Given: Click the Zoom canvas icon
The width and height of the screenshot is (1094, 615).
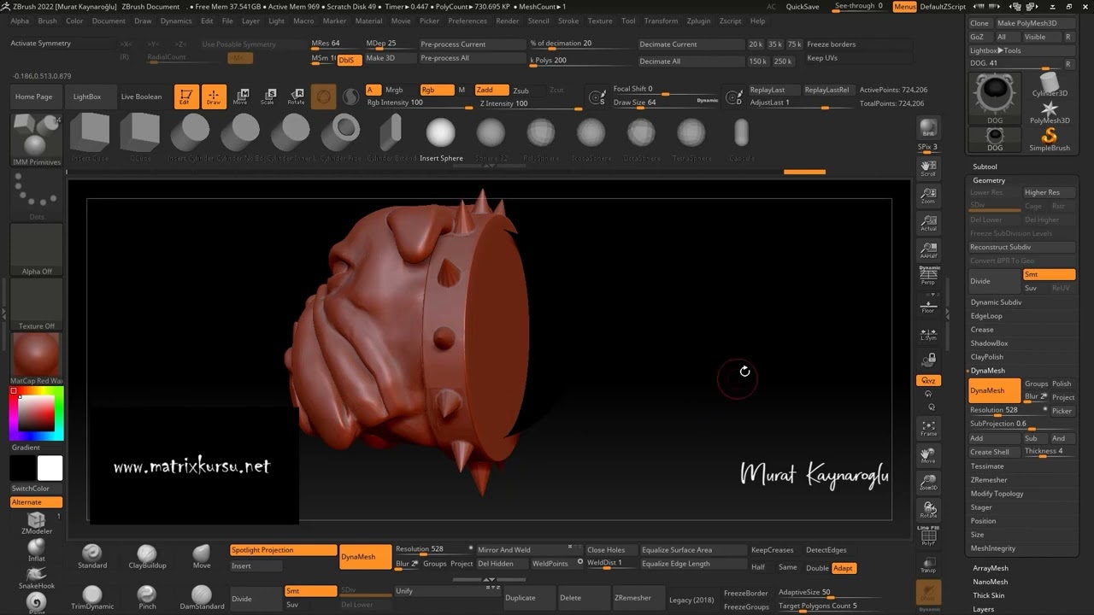Looking at the screenshot, I should (927, 196).
